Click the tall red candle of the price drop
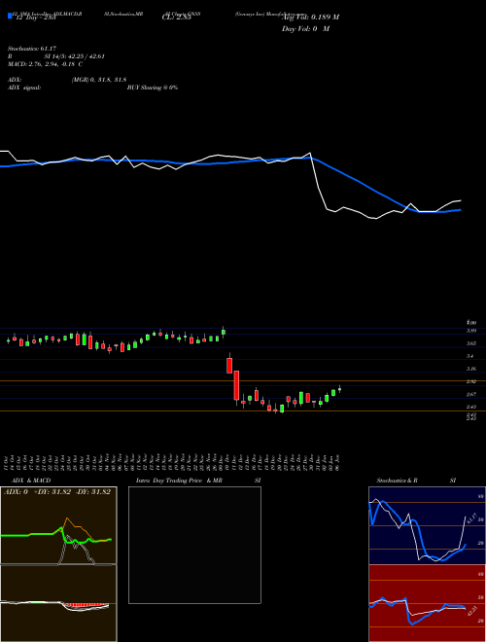 coord(236,385)
